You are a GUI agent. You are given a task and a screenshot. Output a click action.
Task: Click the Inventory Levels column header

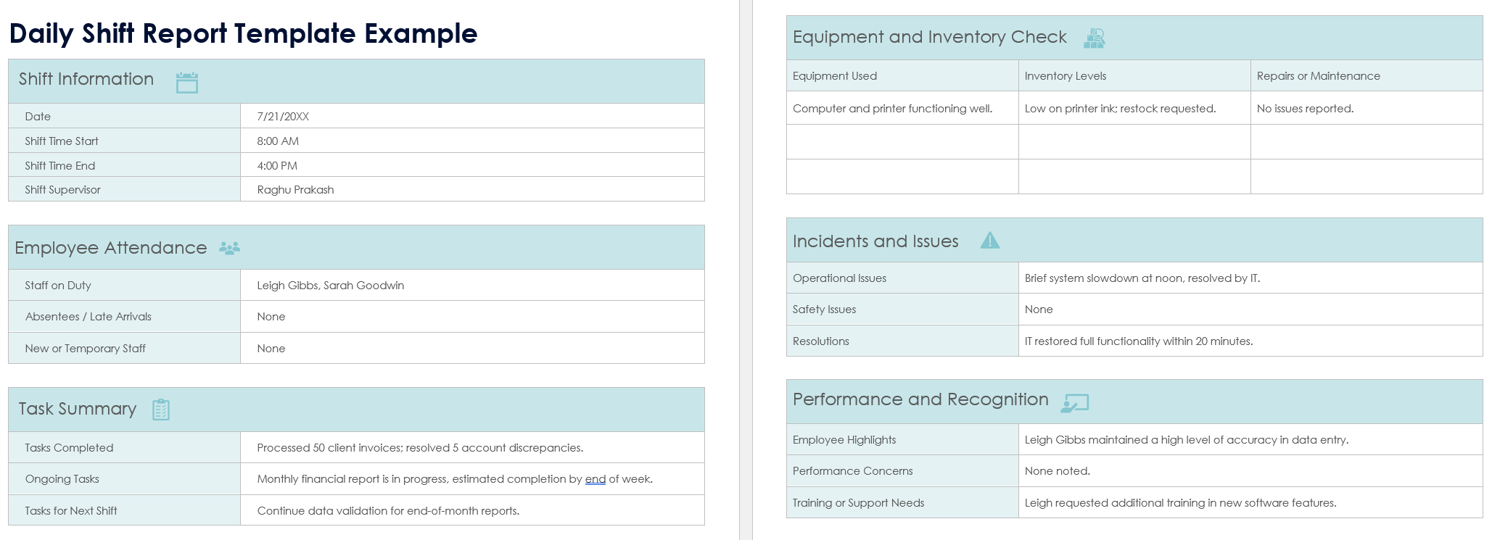(x=1065, y=76)
